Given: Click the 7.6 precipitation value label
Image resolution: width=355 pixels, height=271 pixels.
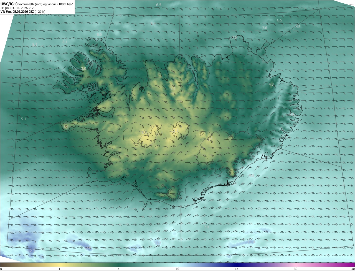Looking at the screenshot, I should pos(265,28).
